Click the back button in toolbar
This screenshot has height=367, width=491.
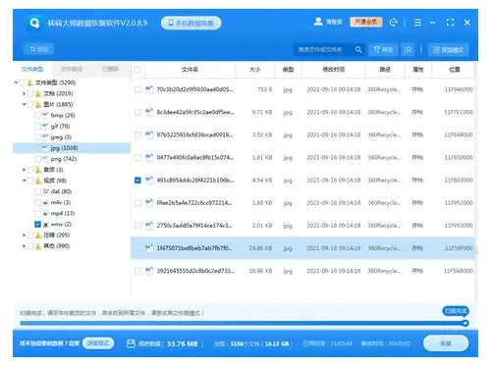39,49
